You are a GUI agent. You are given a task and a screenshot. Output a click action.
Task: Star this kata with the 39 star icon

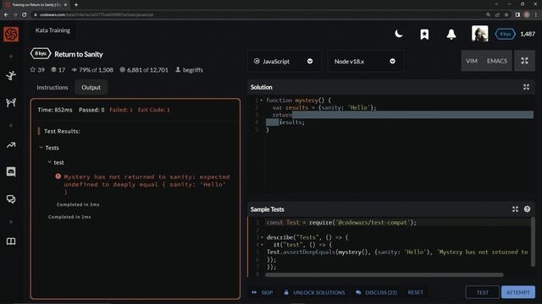[x=33, y=69]
